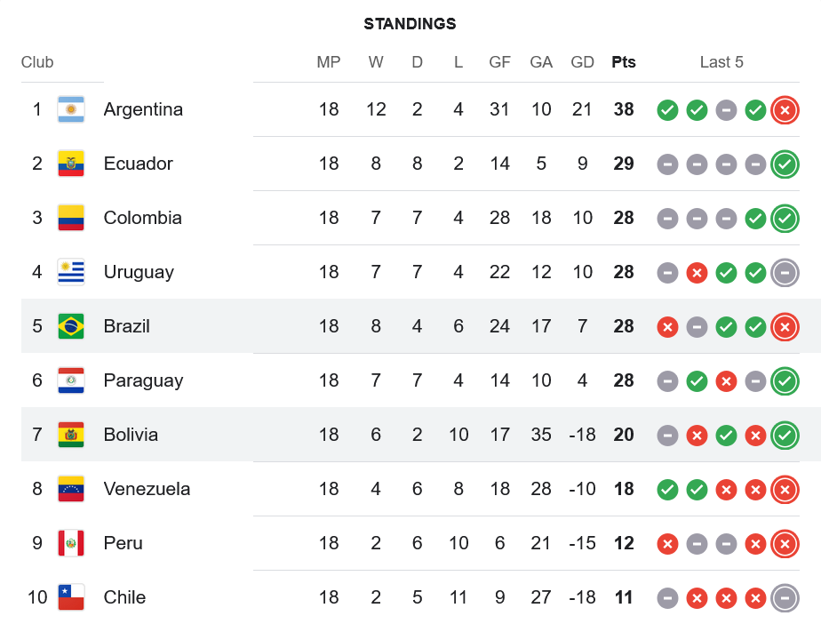Click the Argentina flag icon
This screenshot has width=821, height=640.
(71, 109)
